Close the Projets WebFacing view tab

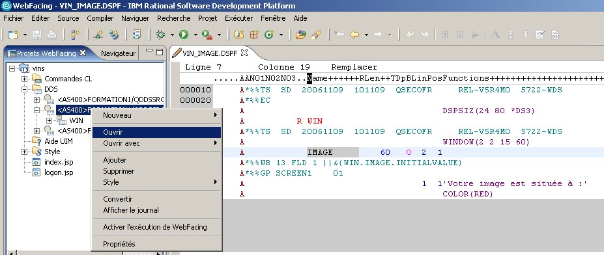pos(83,53)
